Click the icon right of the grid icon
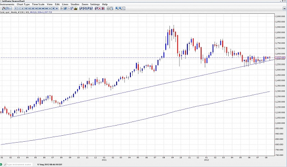 [69, 8]
